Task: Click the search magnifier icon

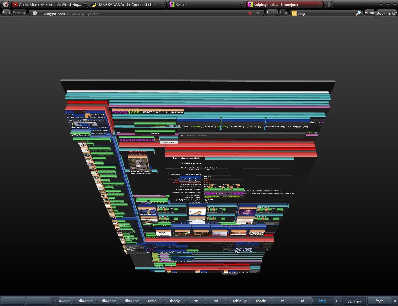Action: point(358,13)
